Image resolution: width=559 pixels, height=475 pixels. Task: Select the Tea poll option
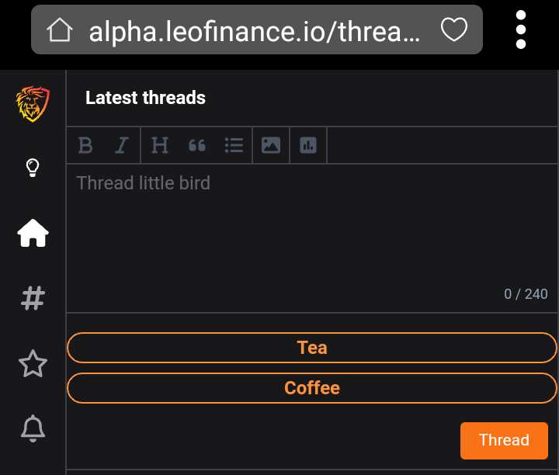[312, 348]
